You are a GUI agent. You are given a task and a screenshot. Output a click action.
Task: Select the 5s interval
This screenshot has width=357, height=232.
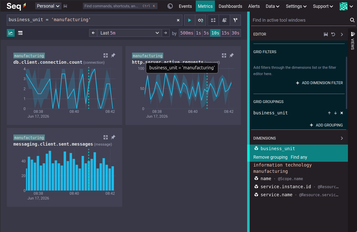coord(206,33)
